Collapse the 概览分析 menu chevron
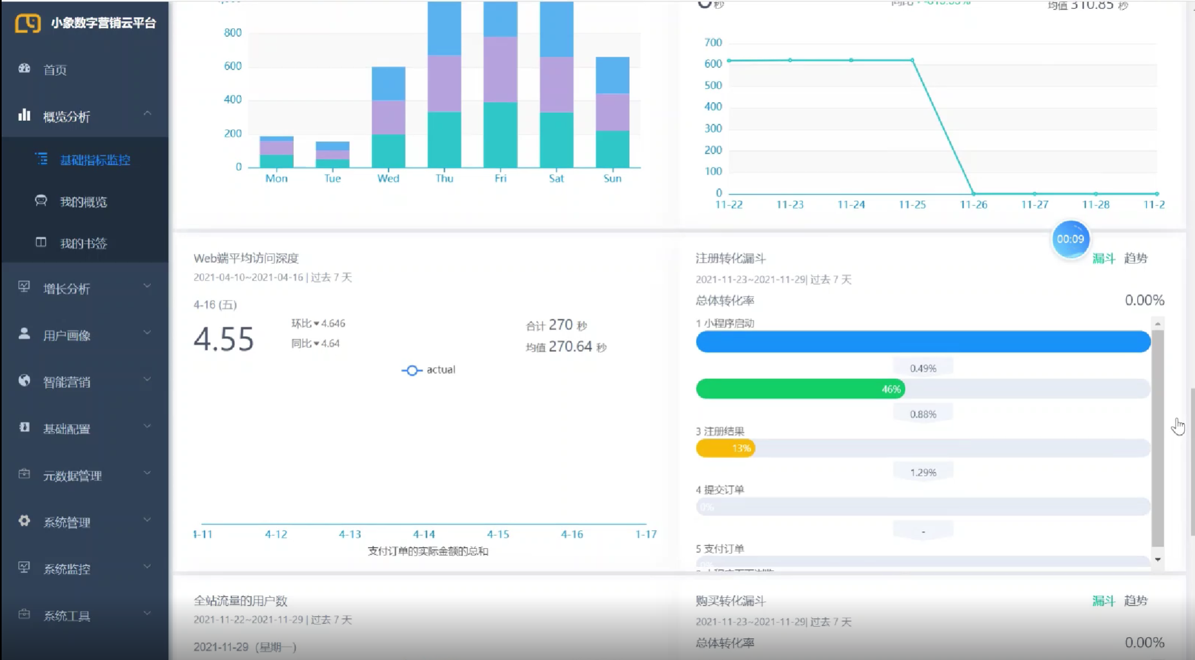The image size is (1195, 660). tap(147, 114)
